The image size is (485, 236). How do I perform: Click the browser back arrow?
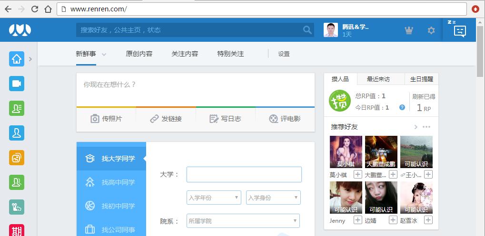(x=8, y=9)
